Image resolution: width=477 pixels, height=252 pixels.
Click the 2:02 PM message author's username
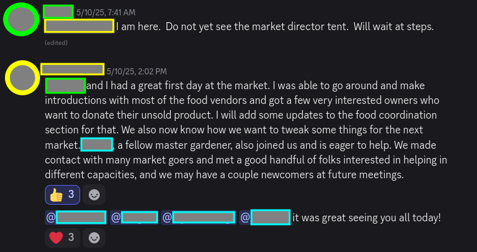coord(72,69)
